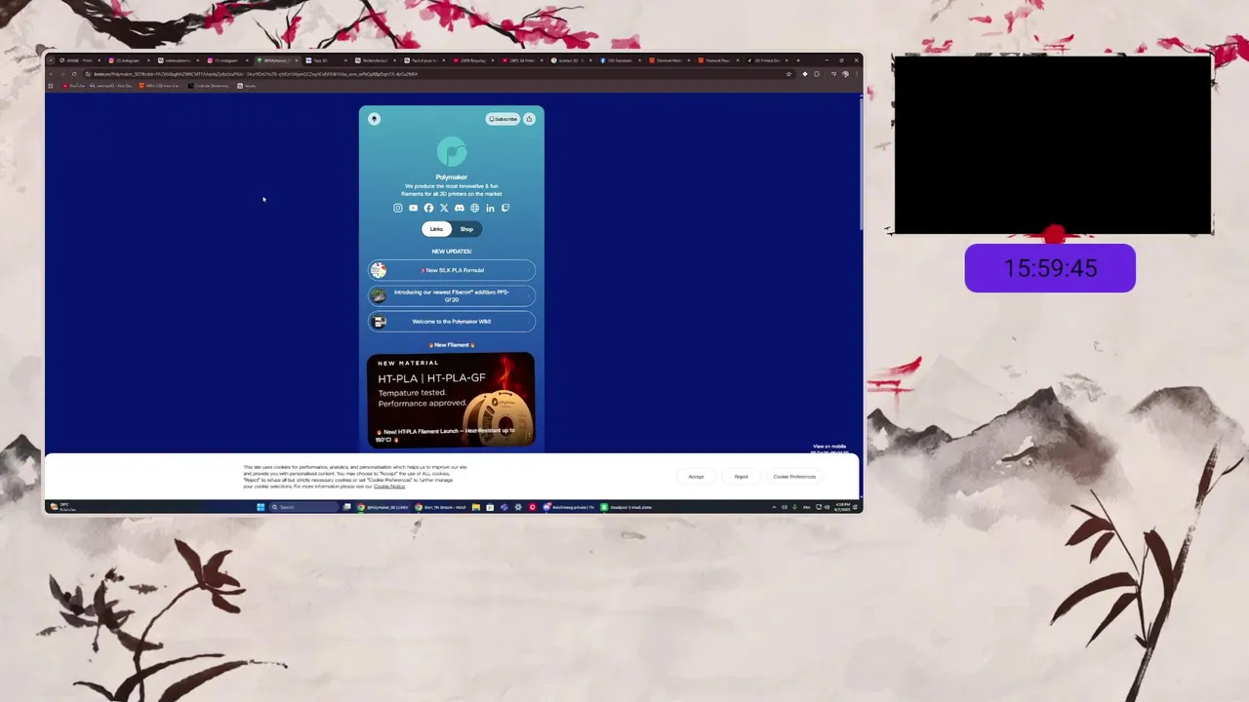Reject non-essential cookies
Image resolution: width=1249 pixels, height=702 pixels.
(742, 477)
